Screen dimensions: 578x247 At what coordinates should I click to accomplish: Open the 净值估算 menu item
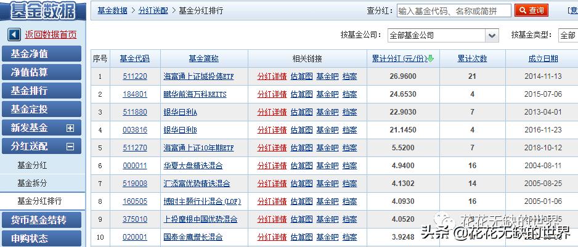pyautogui.click(x=41, y=72)
